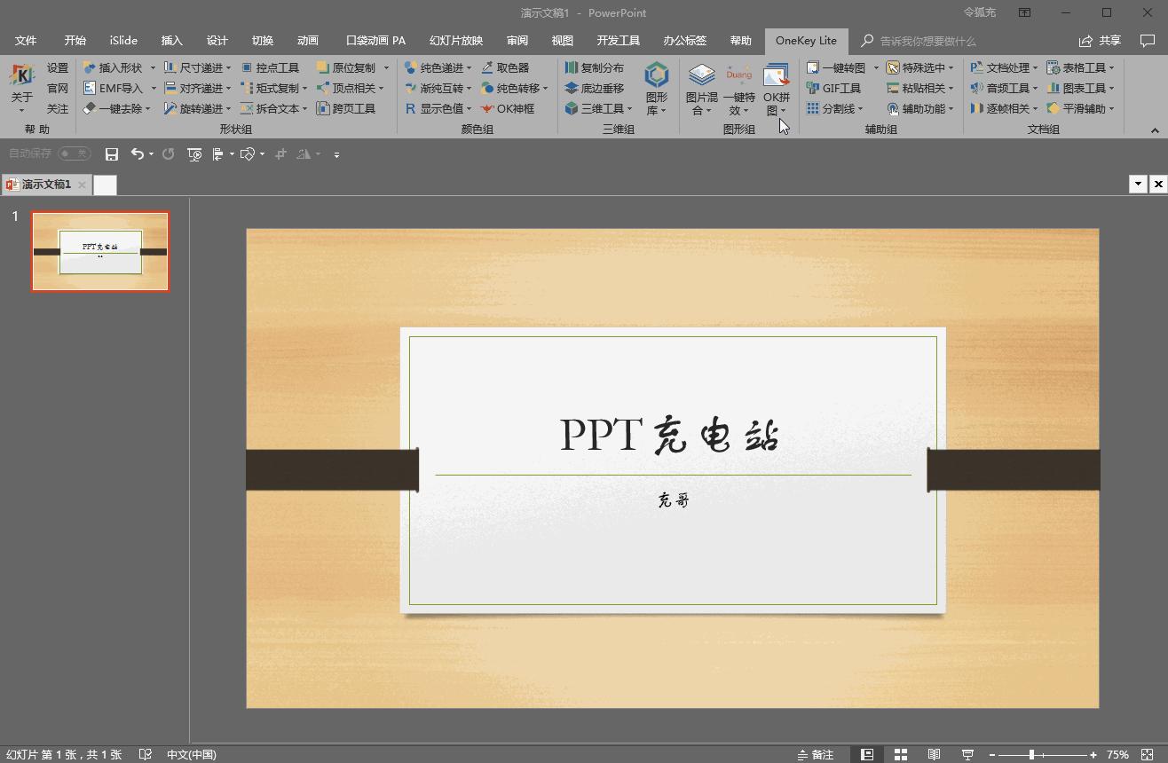Click the 关注 follow button
Screen dimensions: 1168x763
(58, 108)
